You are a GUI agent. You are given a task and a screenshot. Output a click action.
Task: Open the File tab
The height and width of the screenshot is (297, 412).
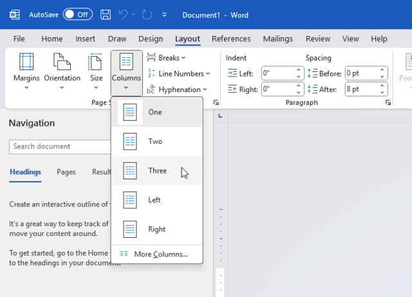point(19,39)
